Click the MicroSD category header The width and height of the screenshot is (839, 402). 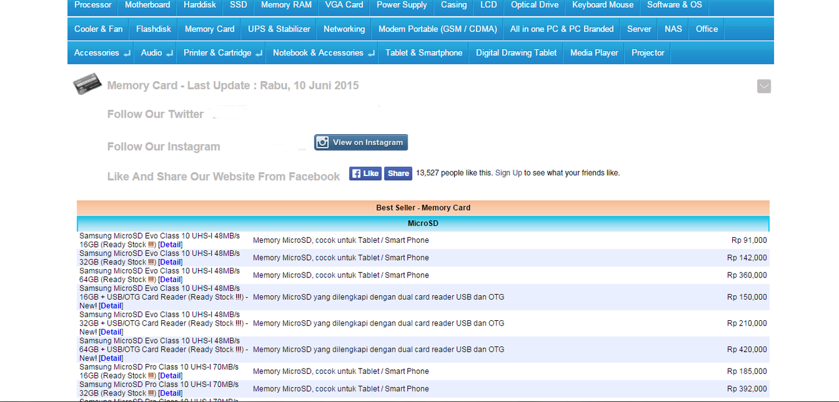coord(423,223)
